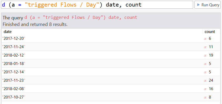Click alpha icon beside count 6

pos(205,39)
